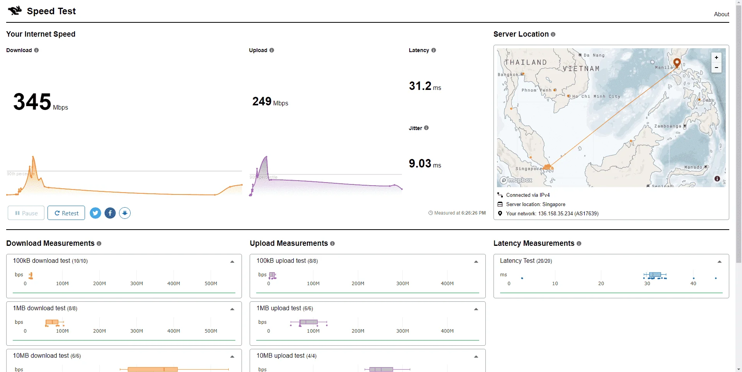
Task: Click the Server Location info icon
Action: coord(553,34)
